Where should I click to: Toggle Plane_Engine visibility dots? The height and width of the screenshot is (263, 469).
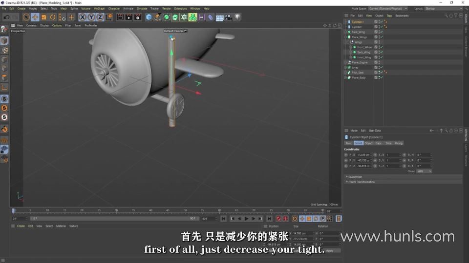379,63
